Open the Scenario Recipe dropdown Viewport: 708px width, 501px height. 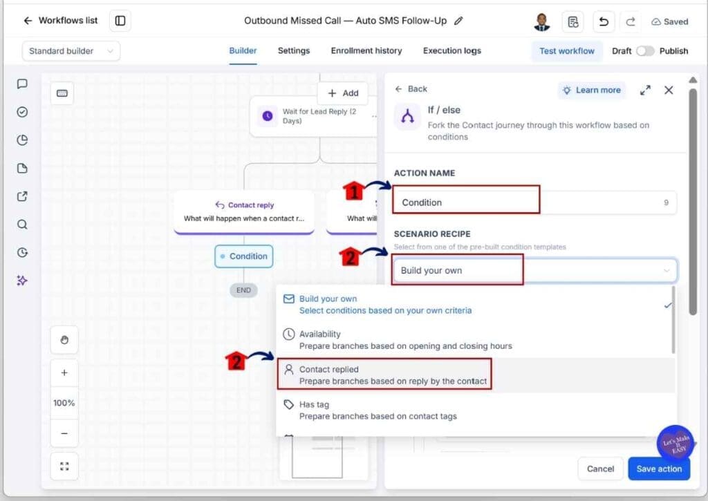point(534,270)
